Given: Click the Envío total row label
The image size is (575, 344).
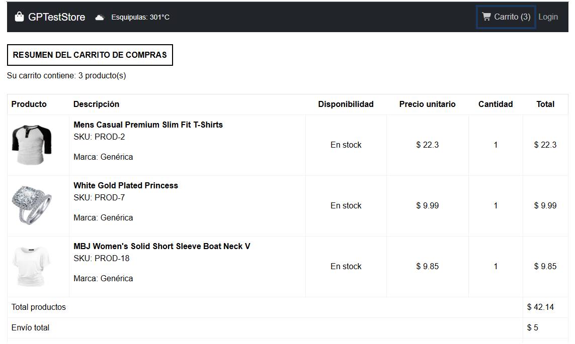Looking at the screenshot, I should [30, 327].
